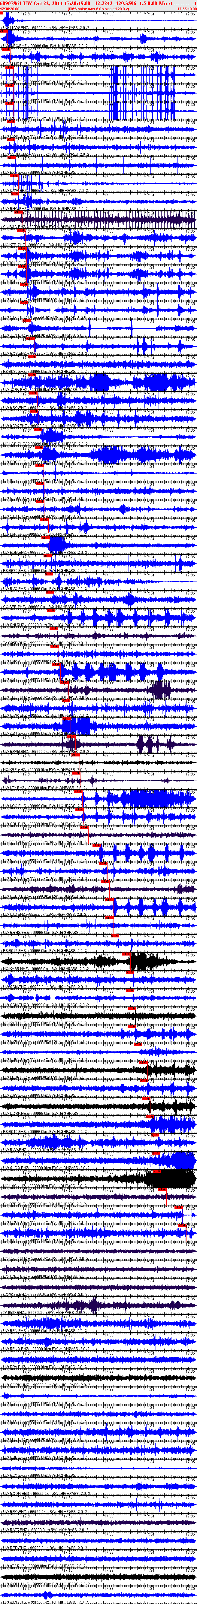This screenshot has width=197, height=1604.
Task: Click the red start time 17:30:20.00
Action: (x=10, y=9)
